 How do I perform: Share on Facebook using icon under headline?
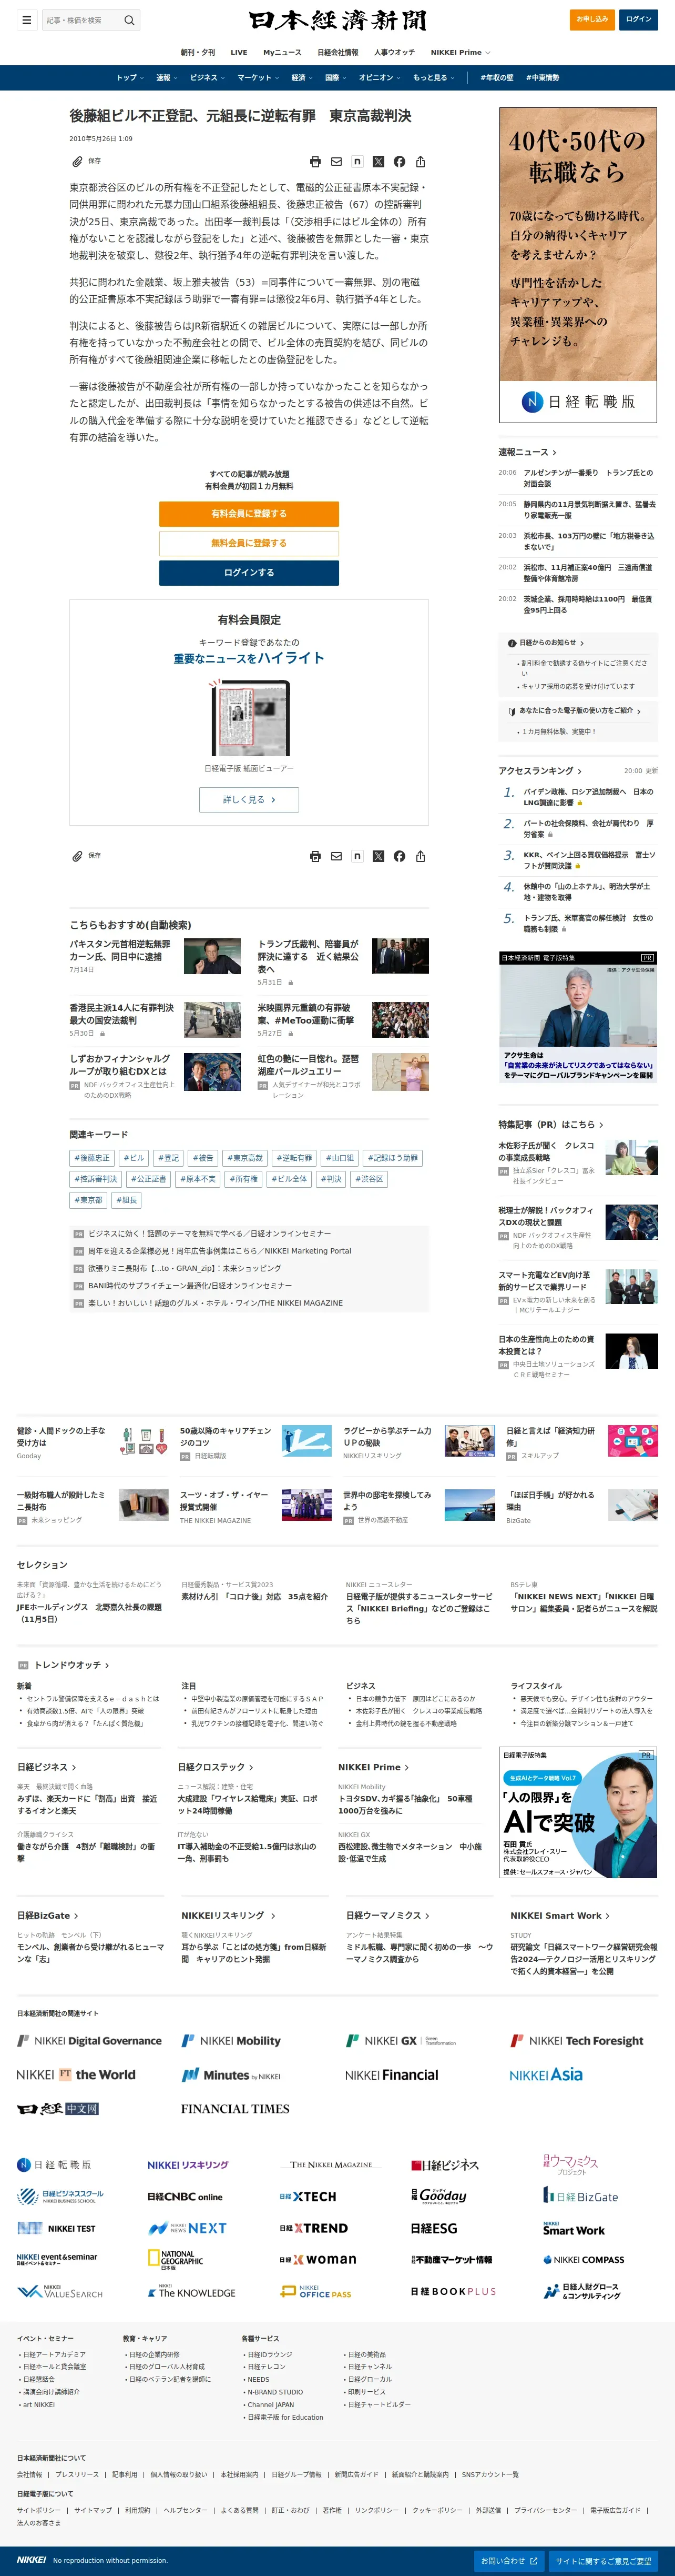pyautogui.click(x=400, y=162)
